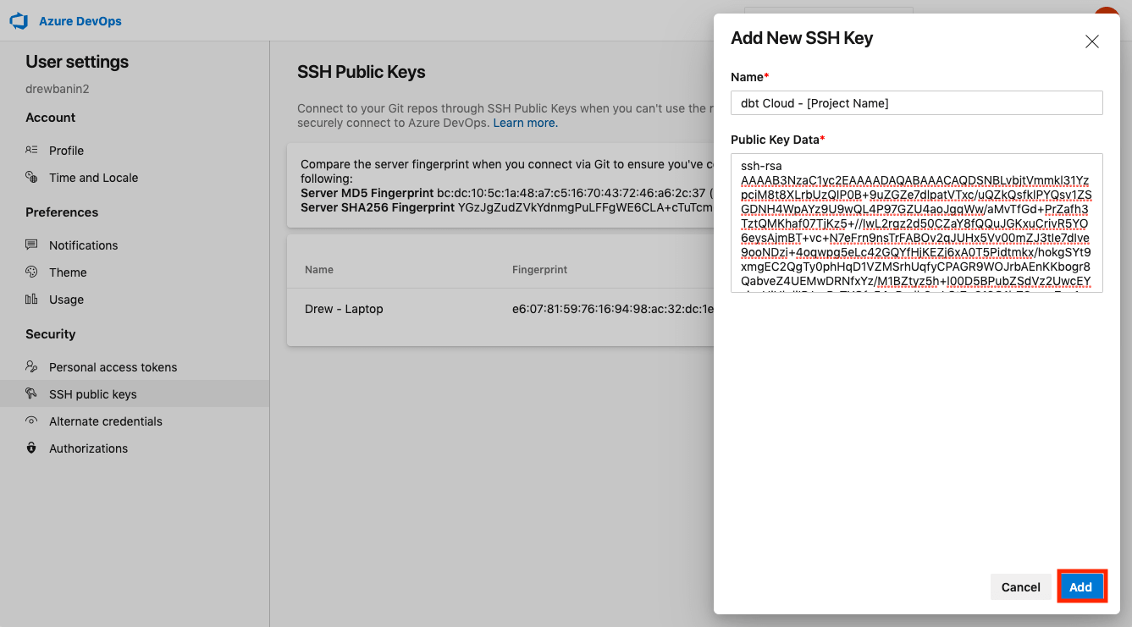The image size is (1132, 627).
Task: Open the Personal access tokens settings page
Action: point(112,366)
